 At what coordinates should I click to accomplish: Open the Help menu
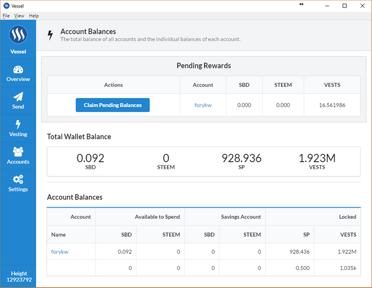pyautogui.click(x=34, y=16)
